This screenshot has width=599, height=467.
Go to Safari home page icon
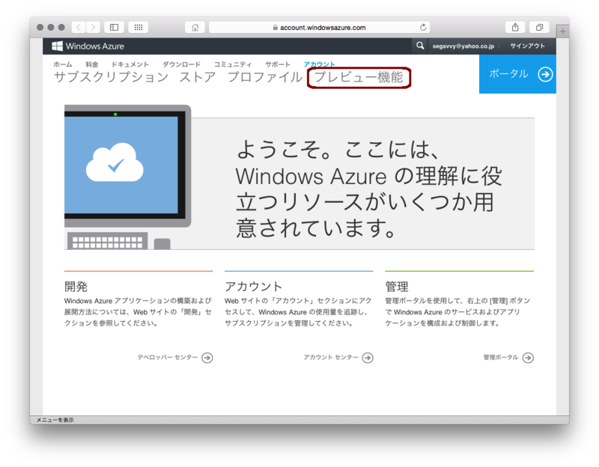[x=195, y=27]
